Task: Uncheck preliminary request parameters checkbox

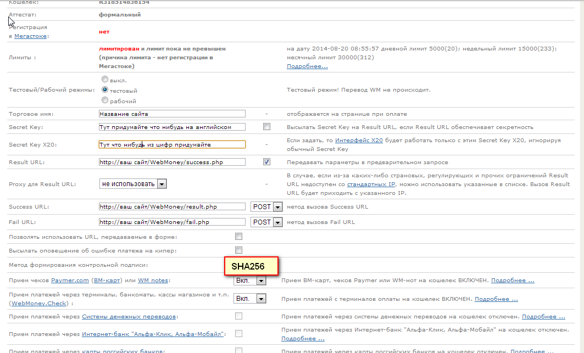Action: [x=266, y=162]
